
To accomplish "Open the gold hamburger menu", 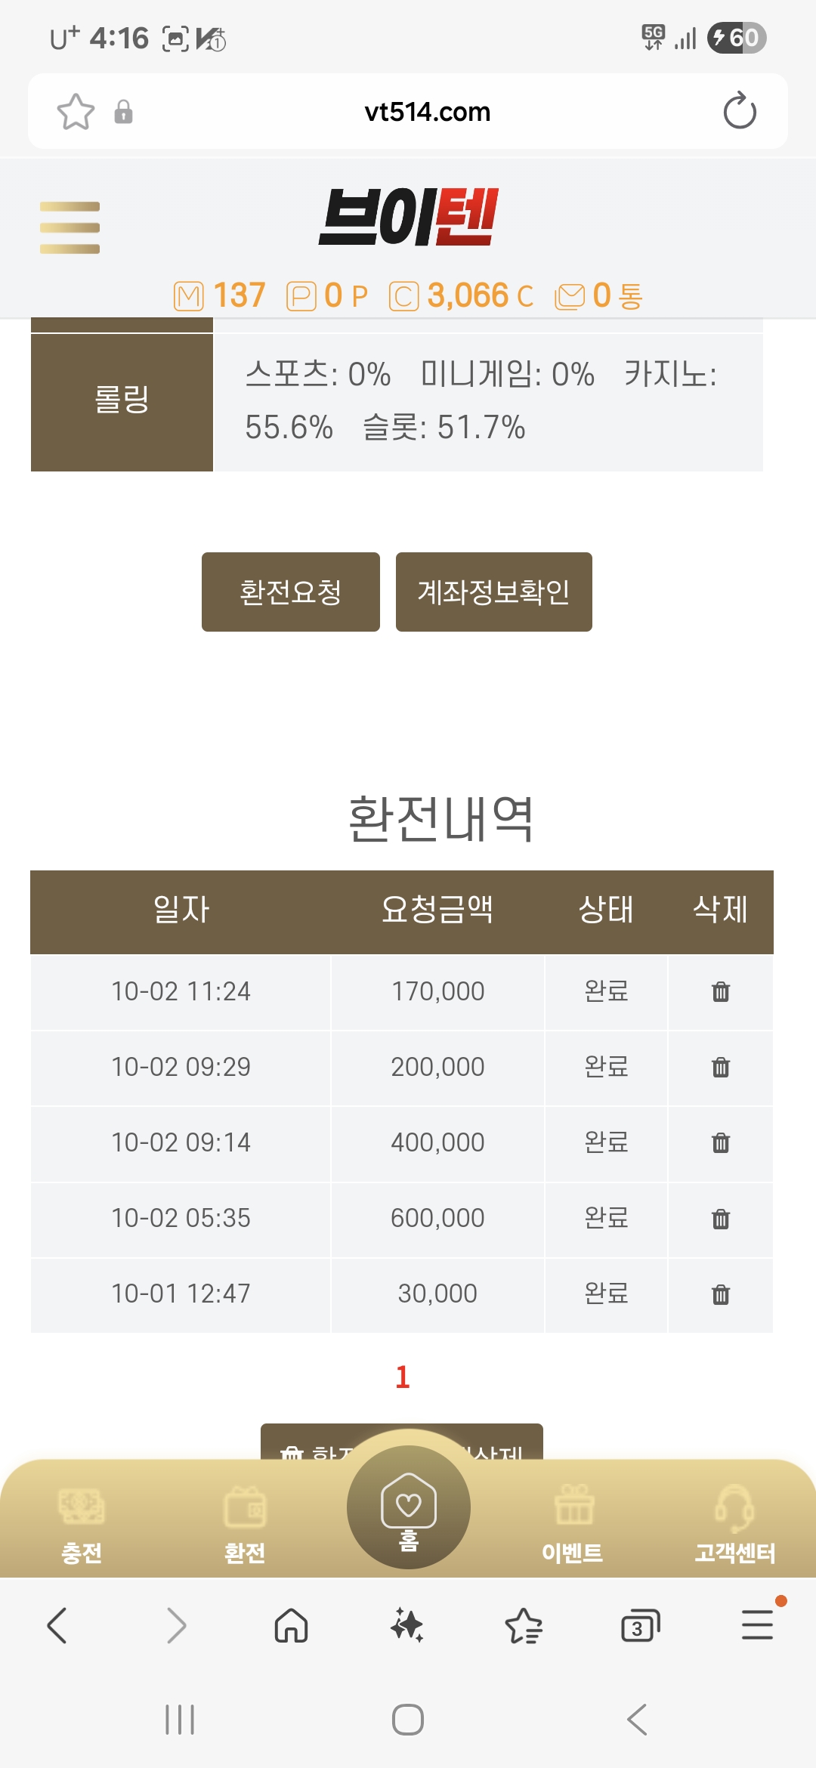I will pos(70,227).
